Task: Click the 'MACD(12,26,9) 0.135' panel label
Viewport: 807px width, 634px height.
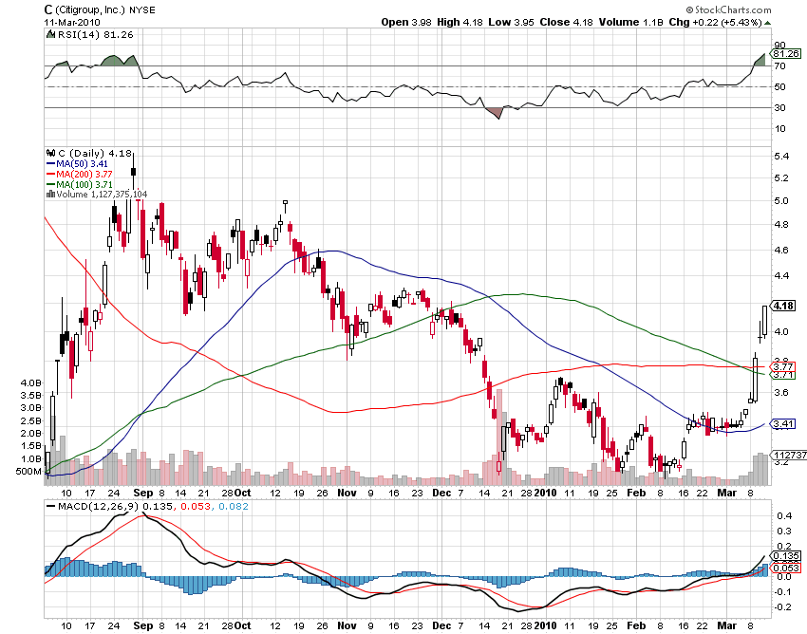Action: pos(115,507)
